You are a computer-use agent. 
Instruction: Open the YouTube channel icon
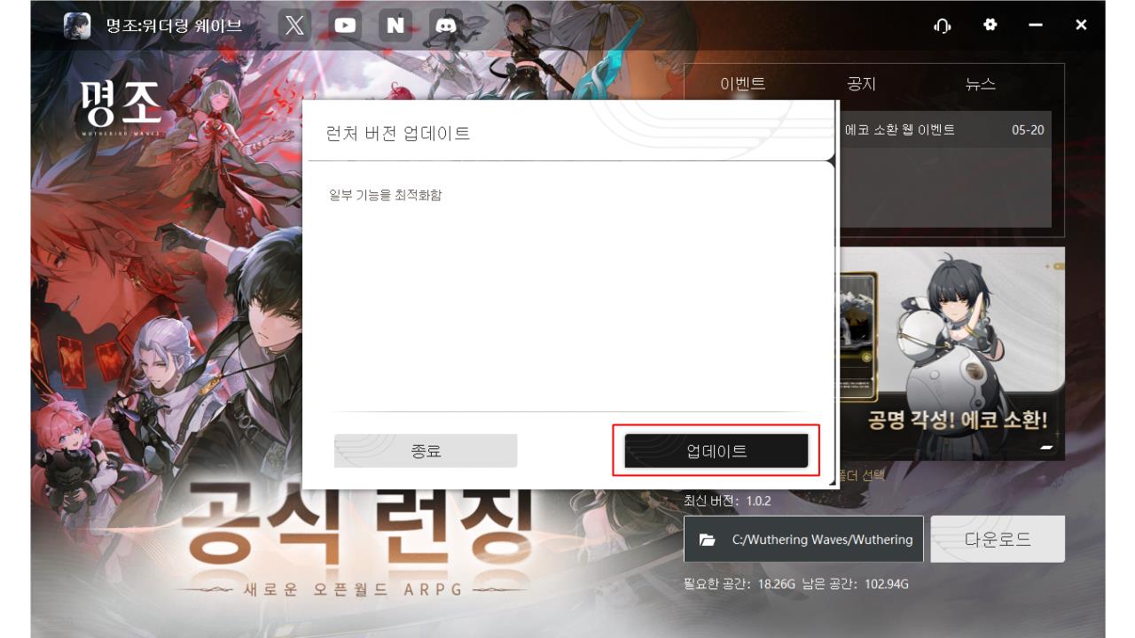pyautogui.click(x=343, y=25)
